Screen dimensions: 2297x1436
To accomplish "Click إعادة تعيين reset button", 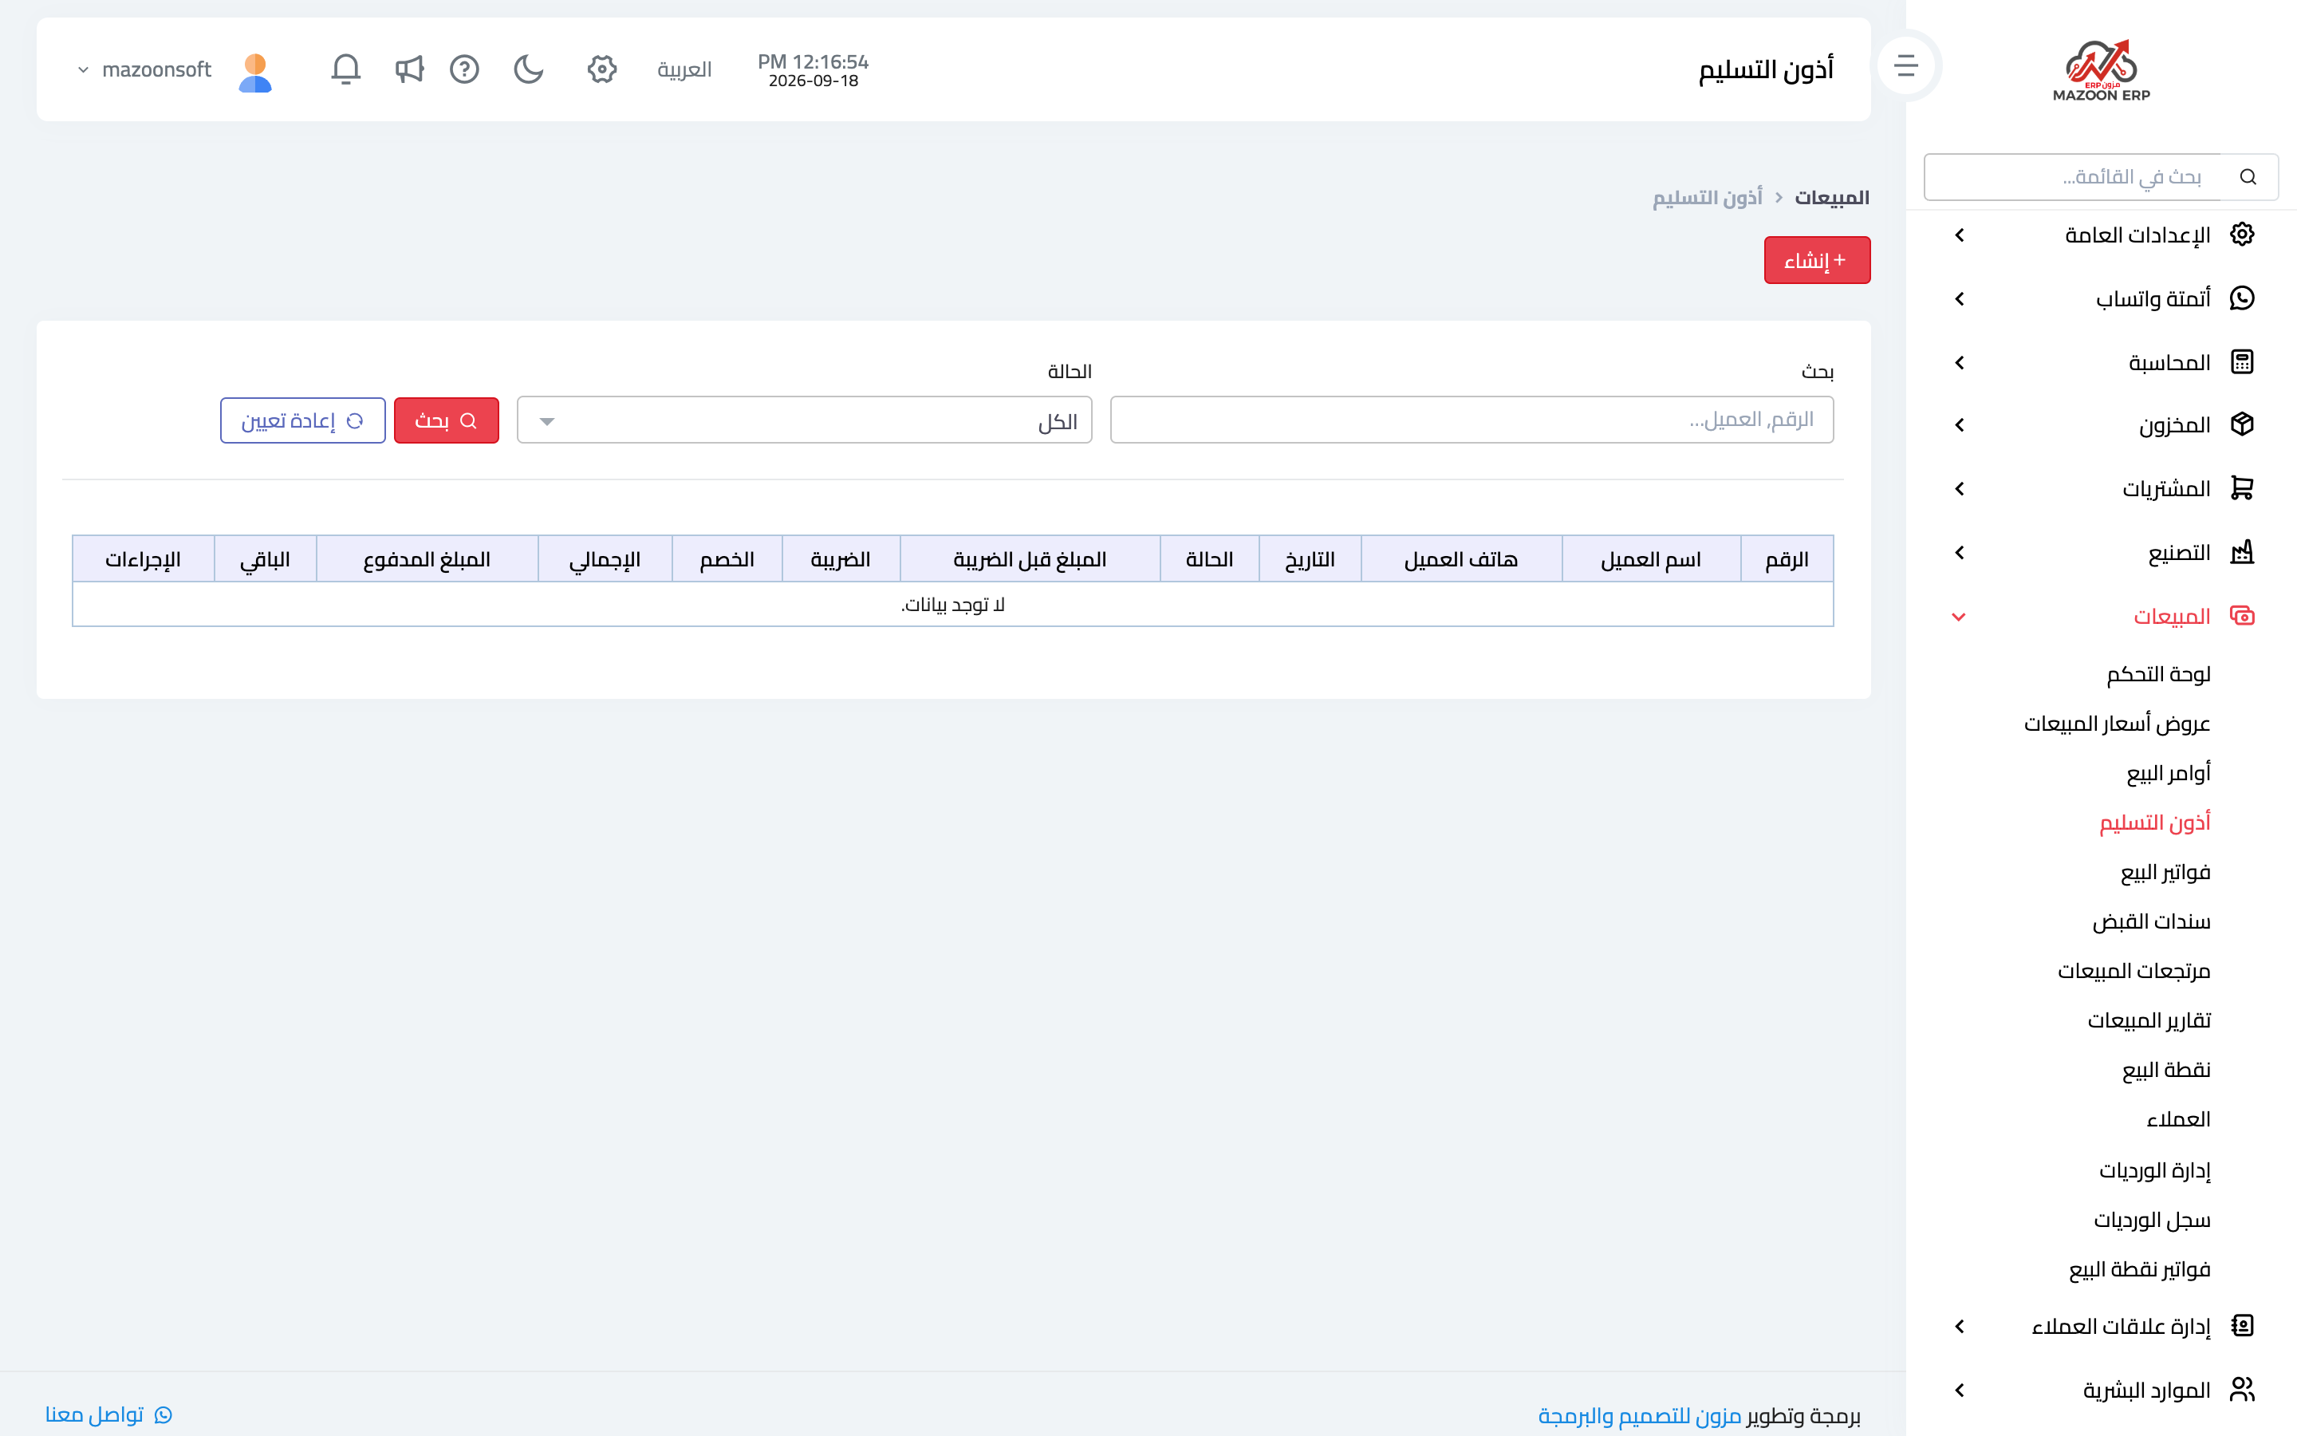I will tap(303, 420).
